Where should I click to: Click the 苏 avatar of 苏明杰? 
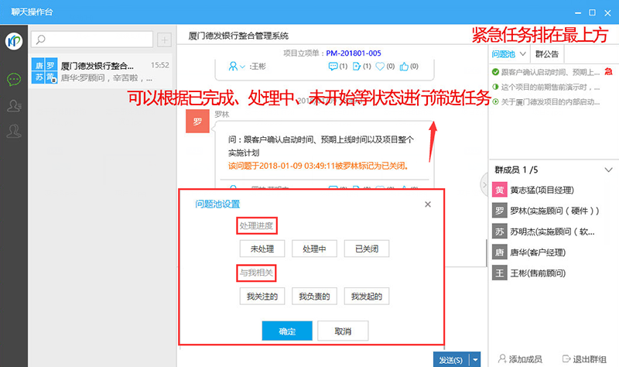tap(499, 232)
